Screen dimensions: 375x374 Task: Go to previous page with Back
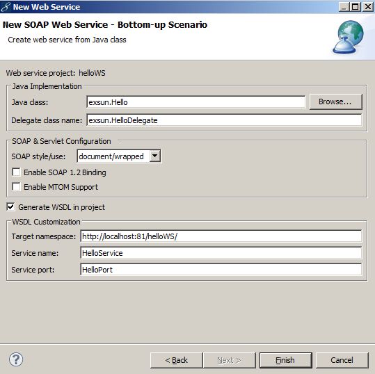click(177, 360)
